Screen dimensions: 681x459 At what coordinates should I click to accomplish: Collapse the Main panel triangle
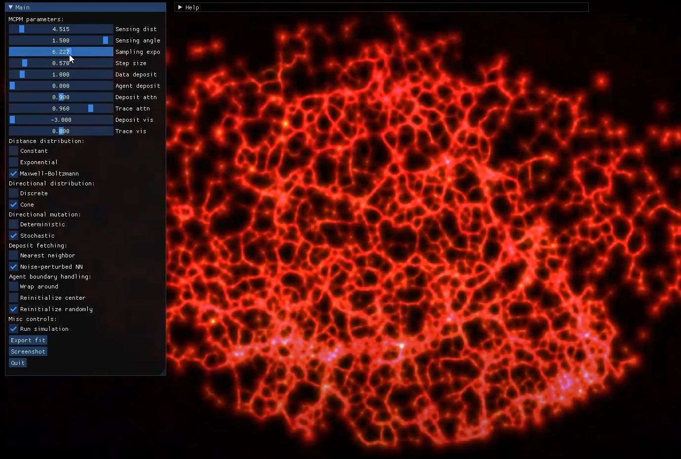click(x=11, y=7)
